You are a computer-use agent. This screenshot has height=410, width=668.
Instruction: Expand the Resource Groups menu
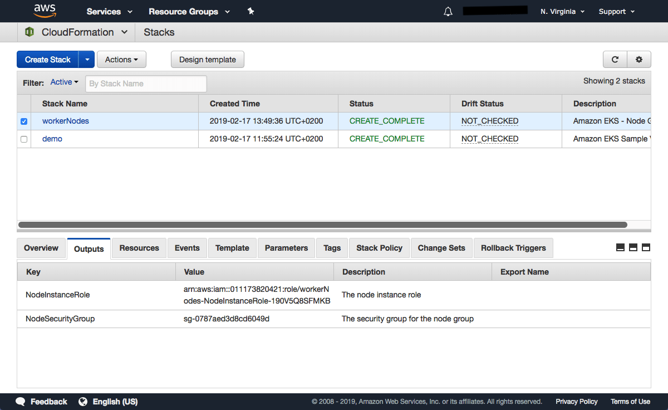click(x=189, y=11)
